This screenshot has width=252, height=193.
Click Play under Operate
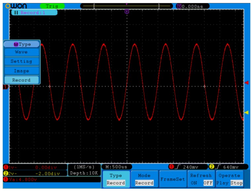point(222,183)
